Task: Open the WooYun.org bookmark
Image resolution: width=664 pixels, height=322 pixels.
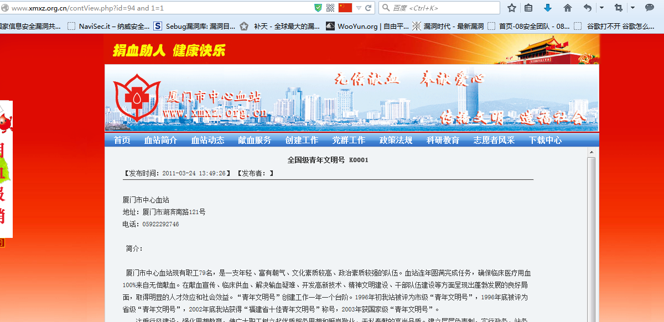Action: [367, 26]
